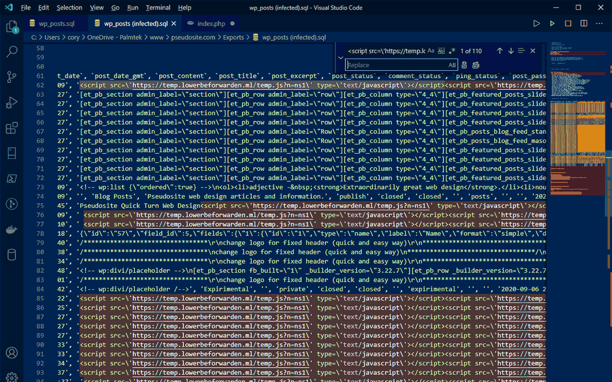Open the Manage gear menu
This screenshot has width=612, height=382.
tap(11, 377)
